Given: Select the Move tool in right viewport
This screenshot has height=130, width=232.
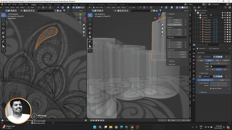Looking at the screenshot, I should pyautogui.click(x=90, y=24).
